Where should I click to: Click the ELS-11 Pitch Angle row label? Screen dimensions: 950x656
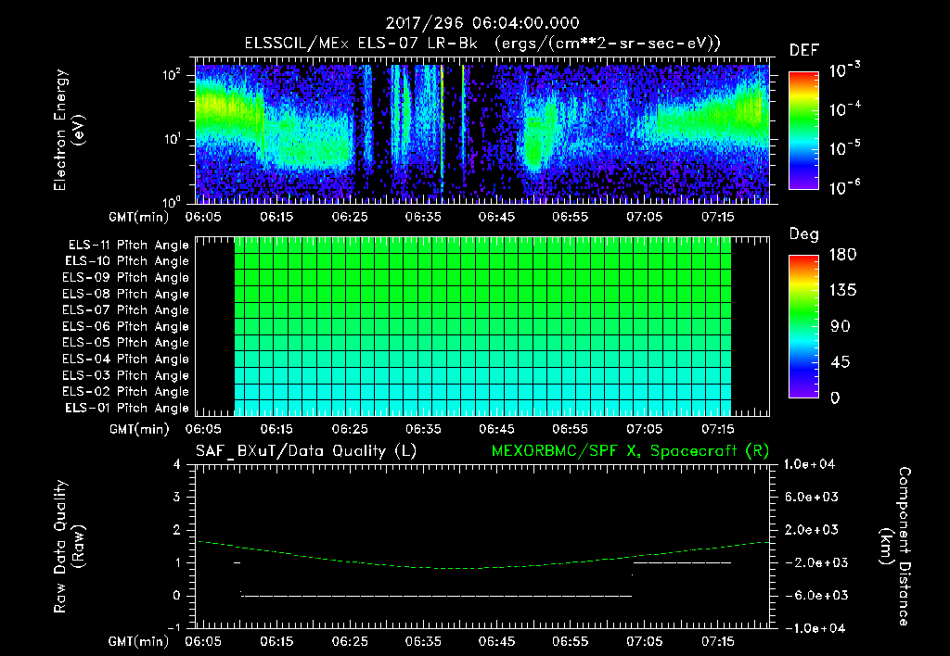click(128, 246)
